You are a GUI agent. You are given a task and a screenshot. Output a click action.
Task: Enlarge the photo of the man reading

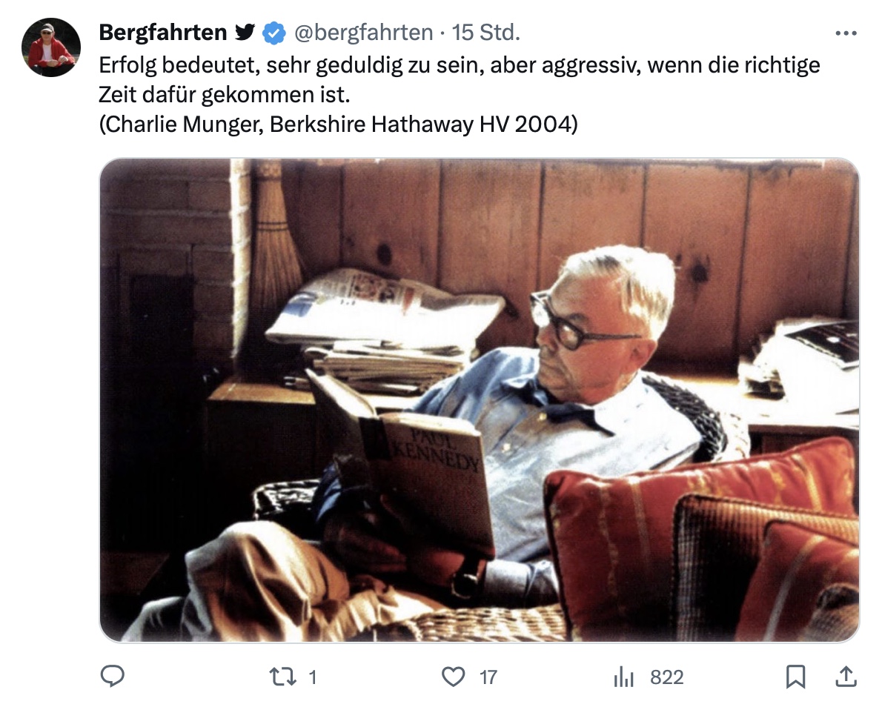coord(480,400)
